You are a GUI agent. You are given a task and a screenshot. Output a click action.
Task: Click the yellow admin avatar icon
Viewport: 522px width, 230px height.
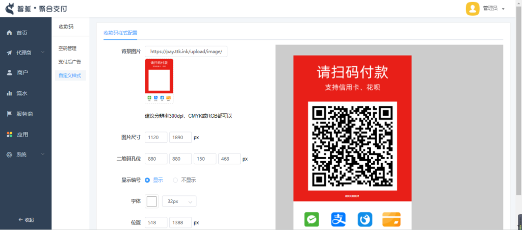473,9
